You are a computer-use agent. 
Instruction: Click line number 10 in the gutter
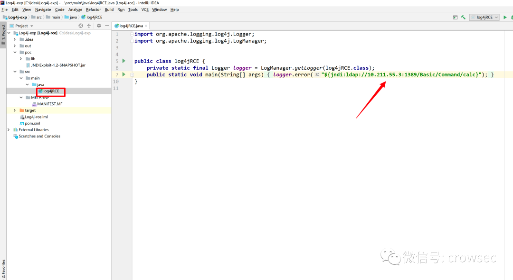(116, 81)
